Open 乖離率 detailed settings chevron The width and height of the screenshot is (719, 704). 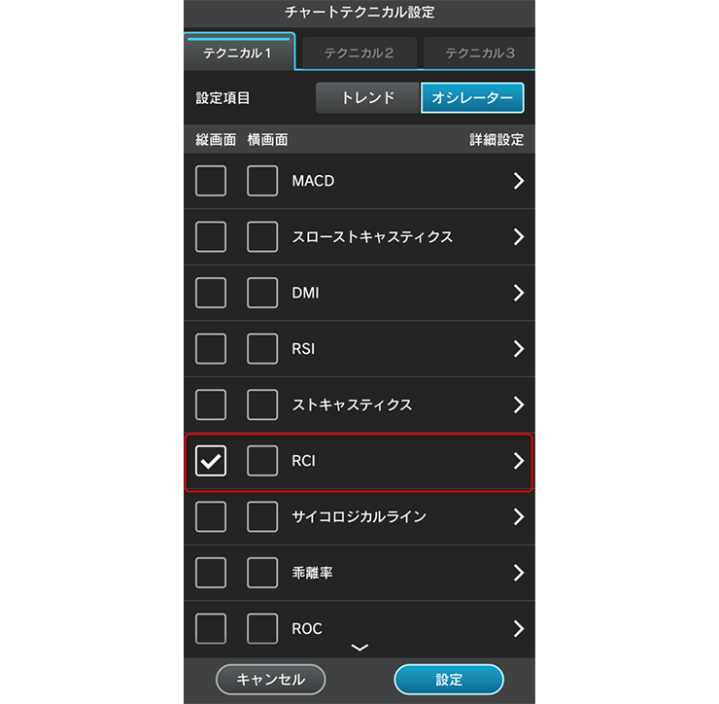click(519, 573)
